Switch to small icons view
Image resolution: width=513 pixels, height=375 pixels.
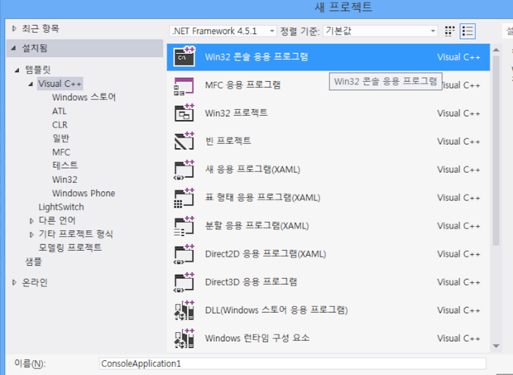[450, 31]
